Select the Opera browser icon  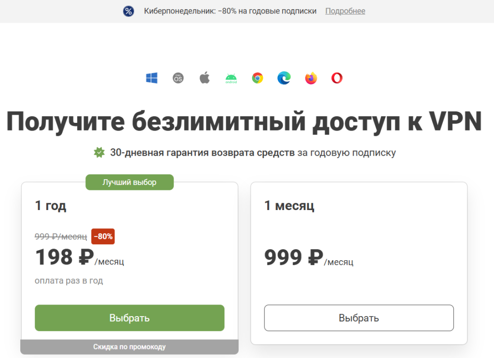click(x=337, y=78)
